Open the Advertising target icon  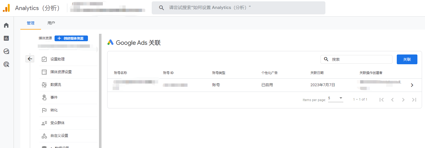[x=6, y=64]
